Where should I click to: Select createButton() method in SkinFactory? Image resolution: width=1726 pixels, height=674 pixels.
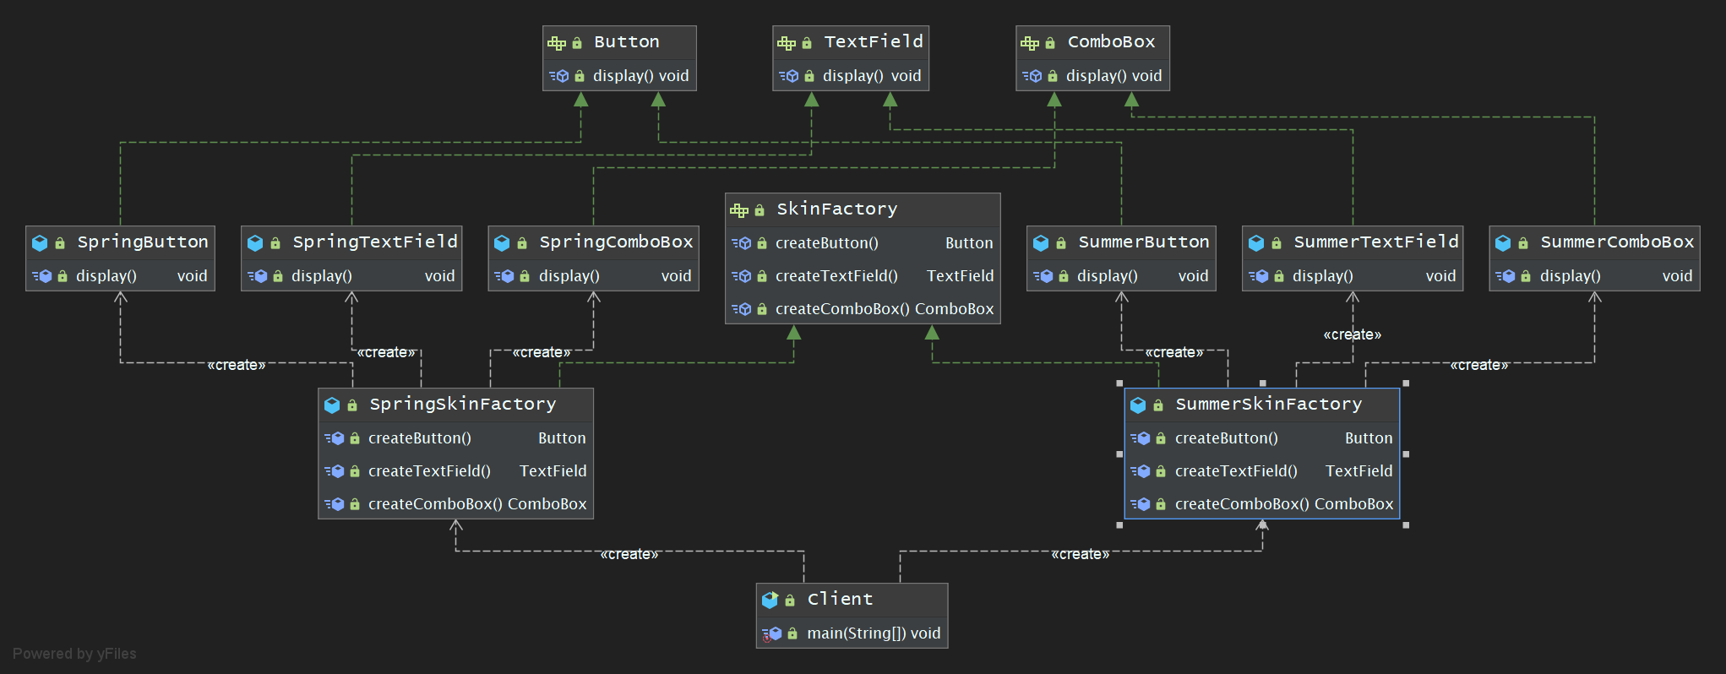pos(826,243)
